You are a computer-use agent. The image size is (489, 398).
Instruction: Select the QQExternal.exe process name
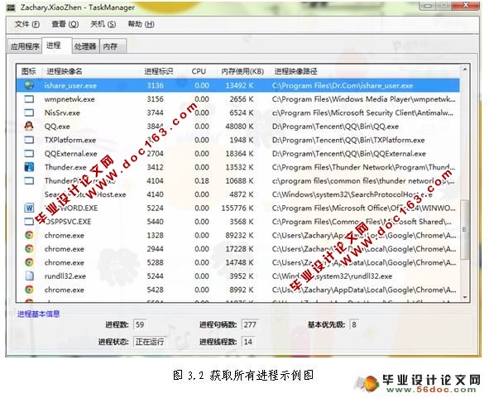[71, 153]
